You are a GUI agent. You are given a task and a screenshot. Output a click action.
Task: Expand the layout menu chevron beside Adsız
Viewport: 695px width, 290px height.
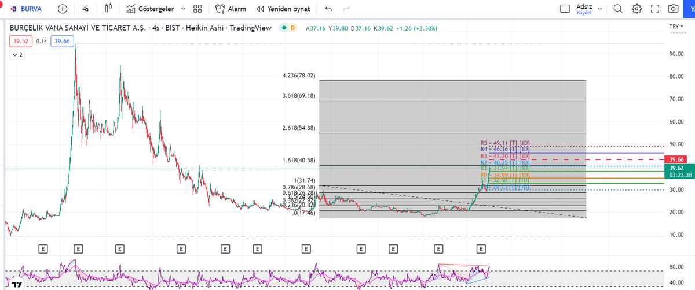[599, 9]
